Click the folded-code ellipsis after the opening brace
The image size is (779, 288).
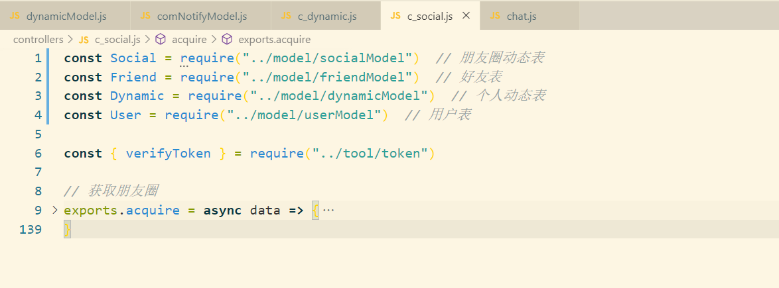tap(328, 211)
